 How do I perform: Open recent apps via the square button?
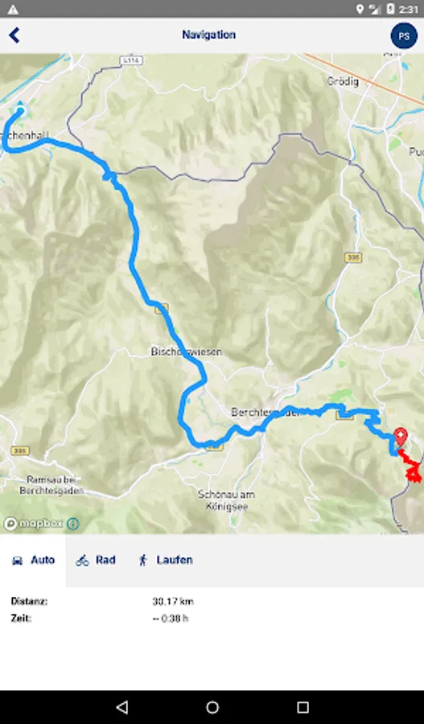tap(303, 707)
